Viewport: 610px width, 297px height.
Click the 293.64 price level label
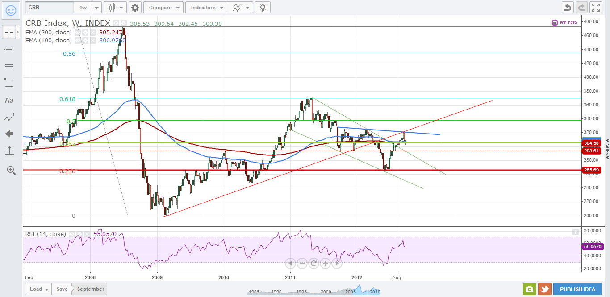point(591,151)
